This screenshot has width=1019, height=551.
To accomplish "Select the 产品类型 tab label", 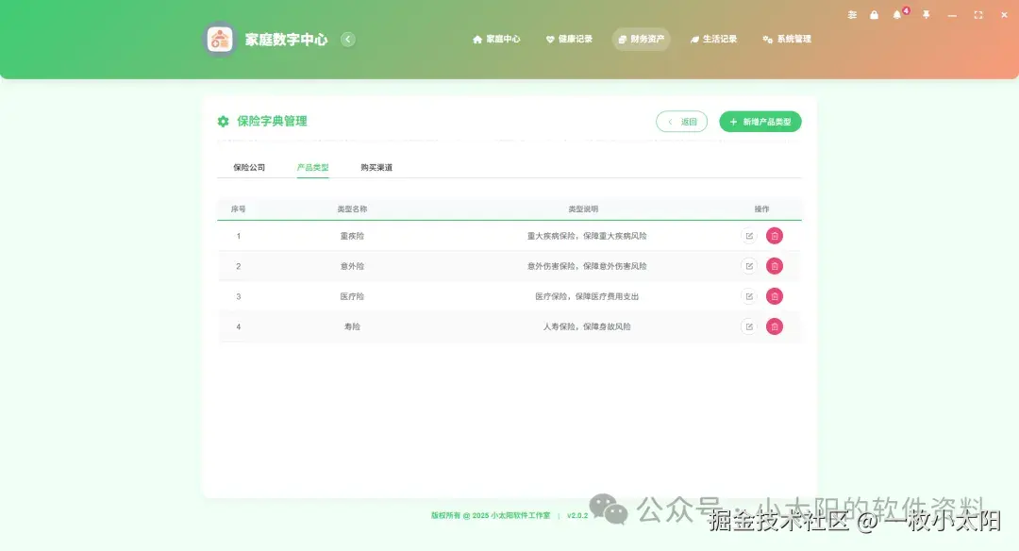I will (x=312, y=167).
